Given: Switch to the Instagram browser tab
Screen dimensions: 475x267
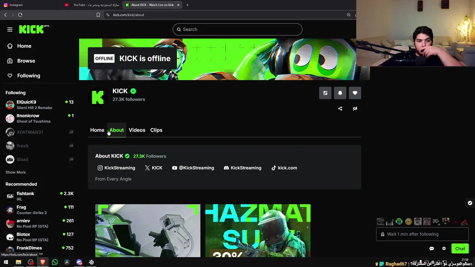Looking at the screenshot, I should (x=30, y=5).
